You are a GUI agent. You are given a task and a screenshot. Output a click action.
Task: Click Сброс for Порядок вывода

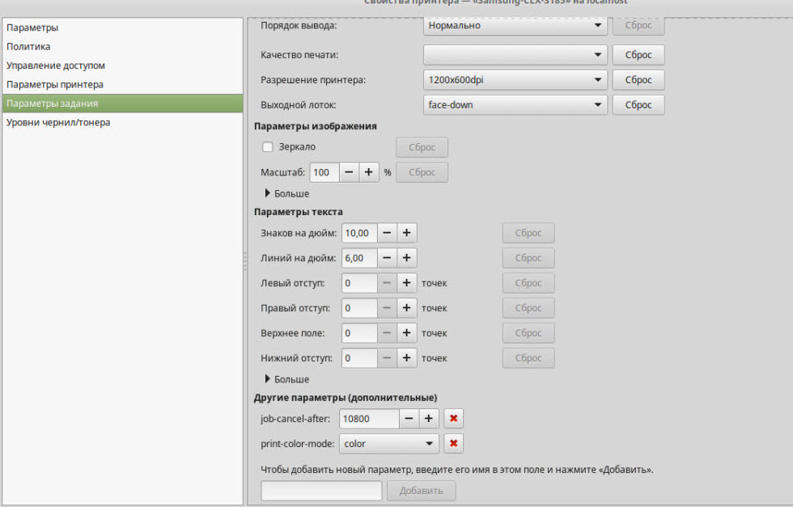tap(638, 25)
